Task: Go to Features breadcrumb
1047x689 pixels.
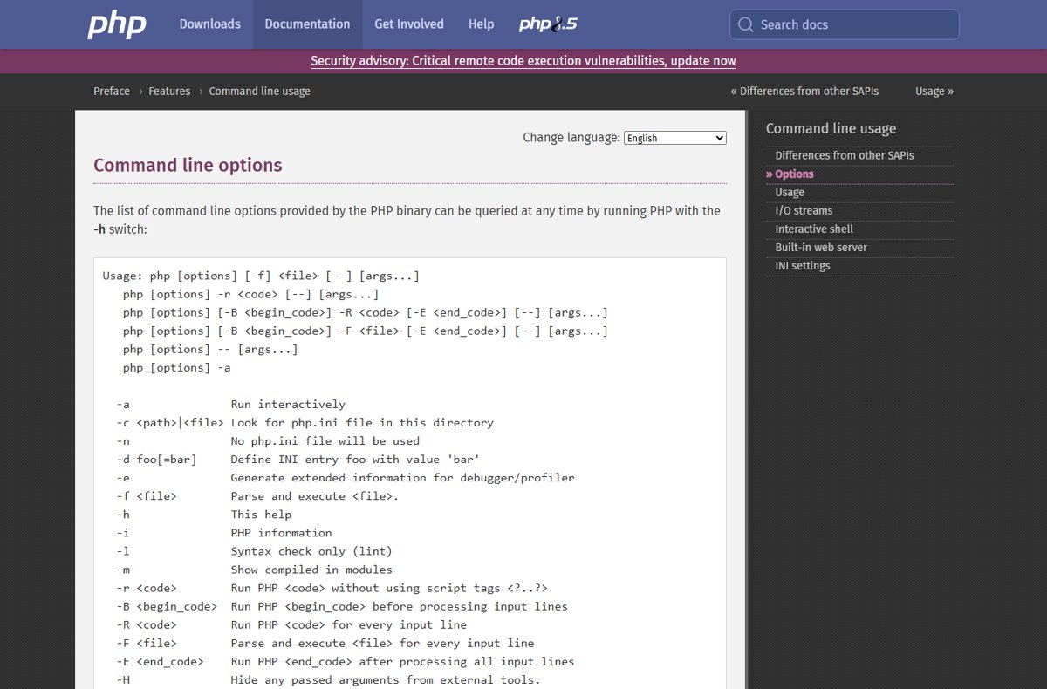Action: (x=169, y=91)
